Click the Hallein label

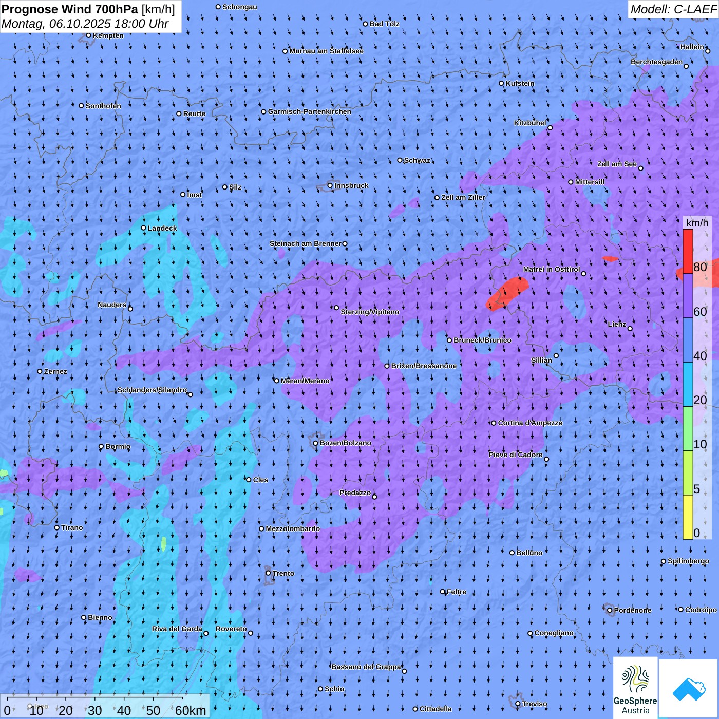tap(692, 47)
